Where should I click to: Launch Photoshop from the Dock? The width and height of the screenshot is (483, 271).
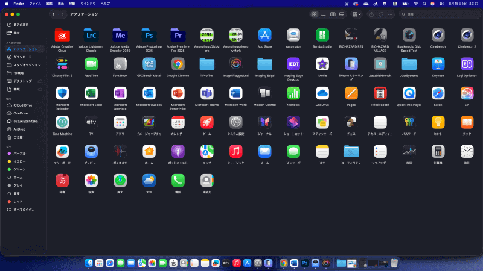[x=305, y=263]
